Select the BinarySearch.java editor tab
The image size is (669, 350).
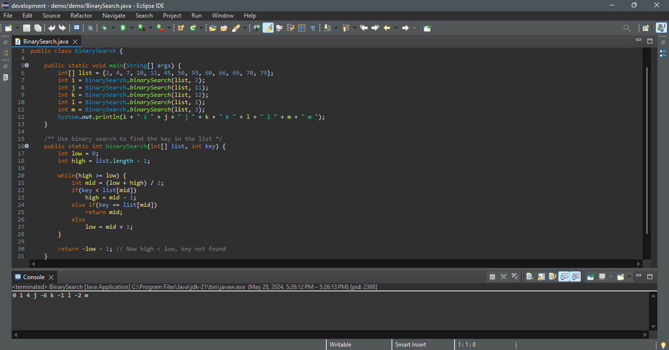(45, 42)
